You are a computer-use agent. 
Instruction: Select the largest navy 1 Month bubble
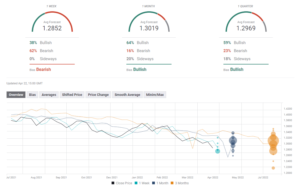(x=233, y=140)
